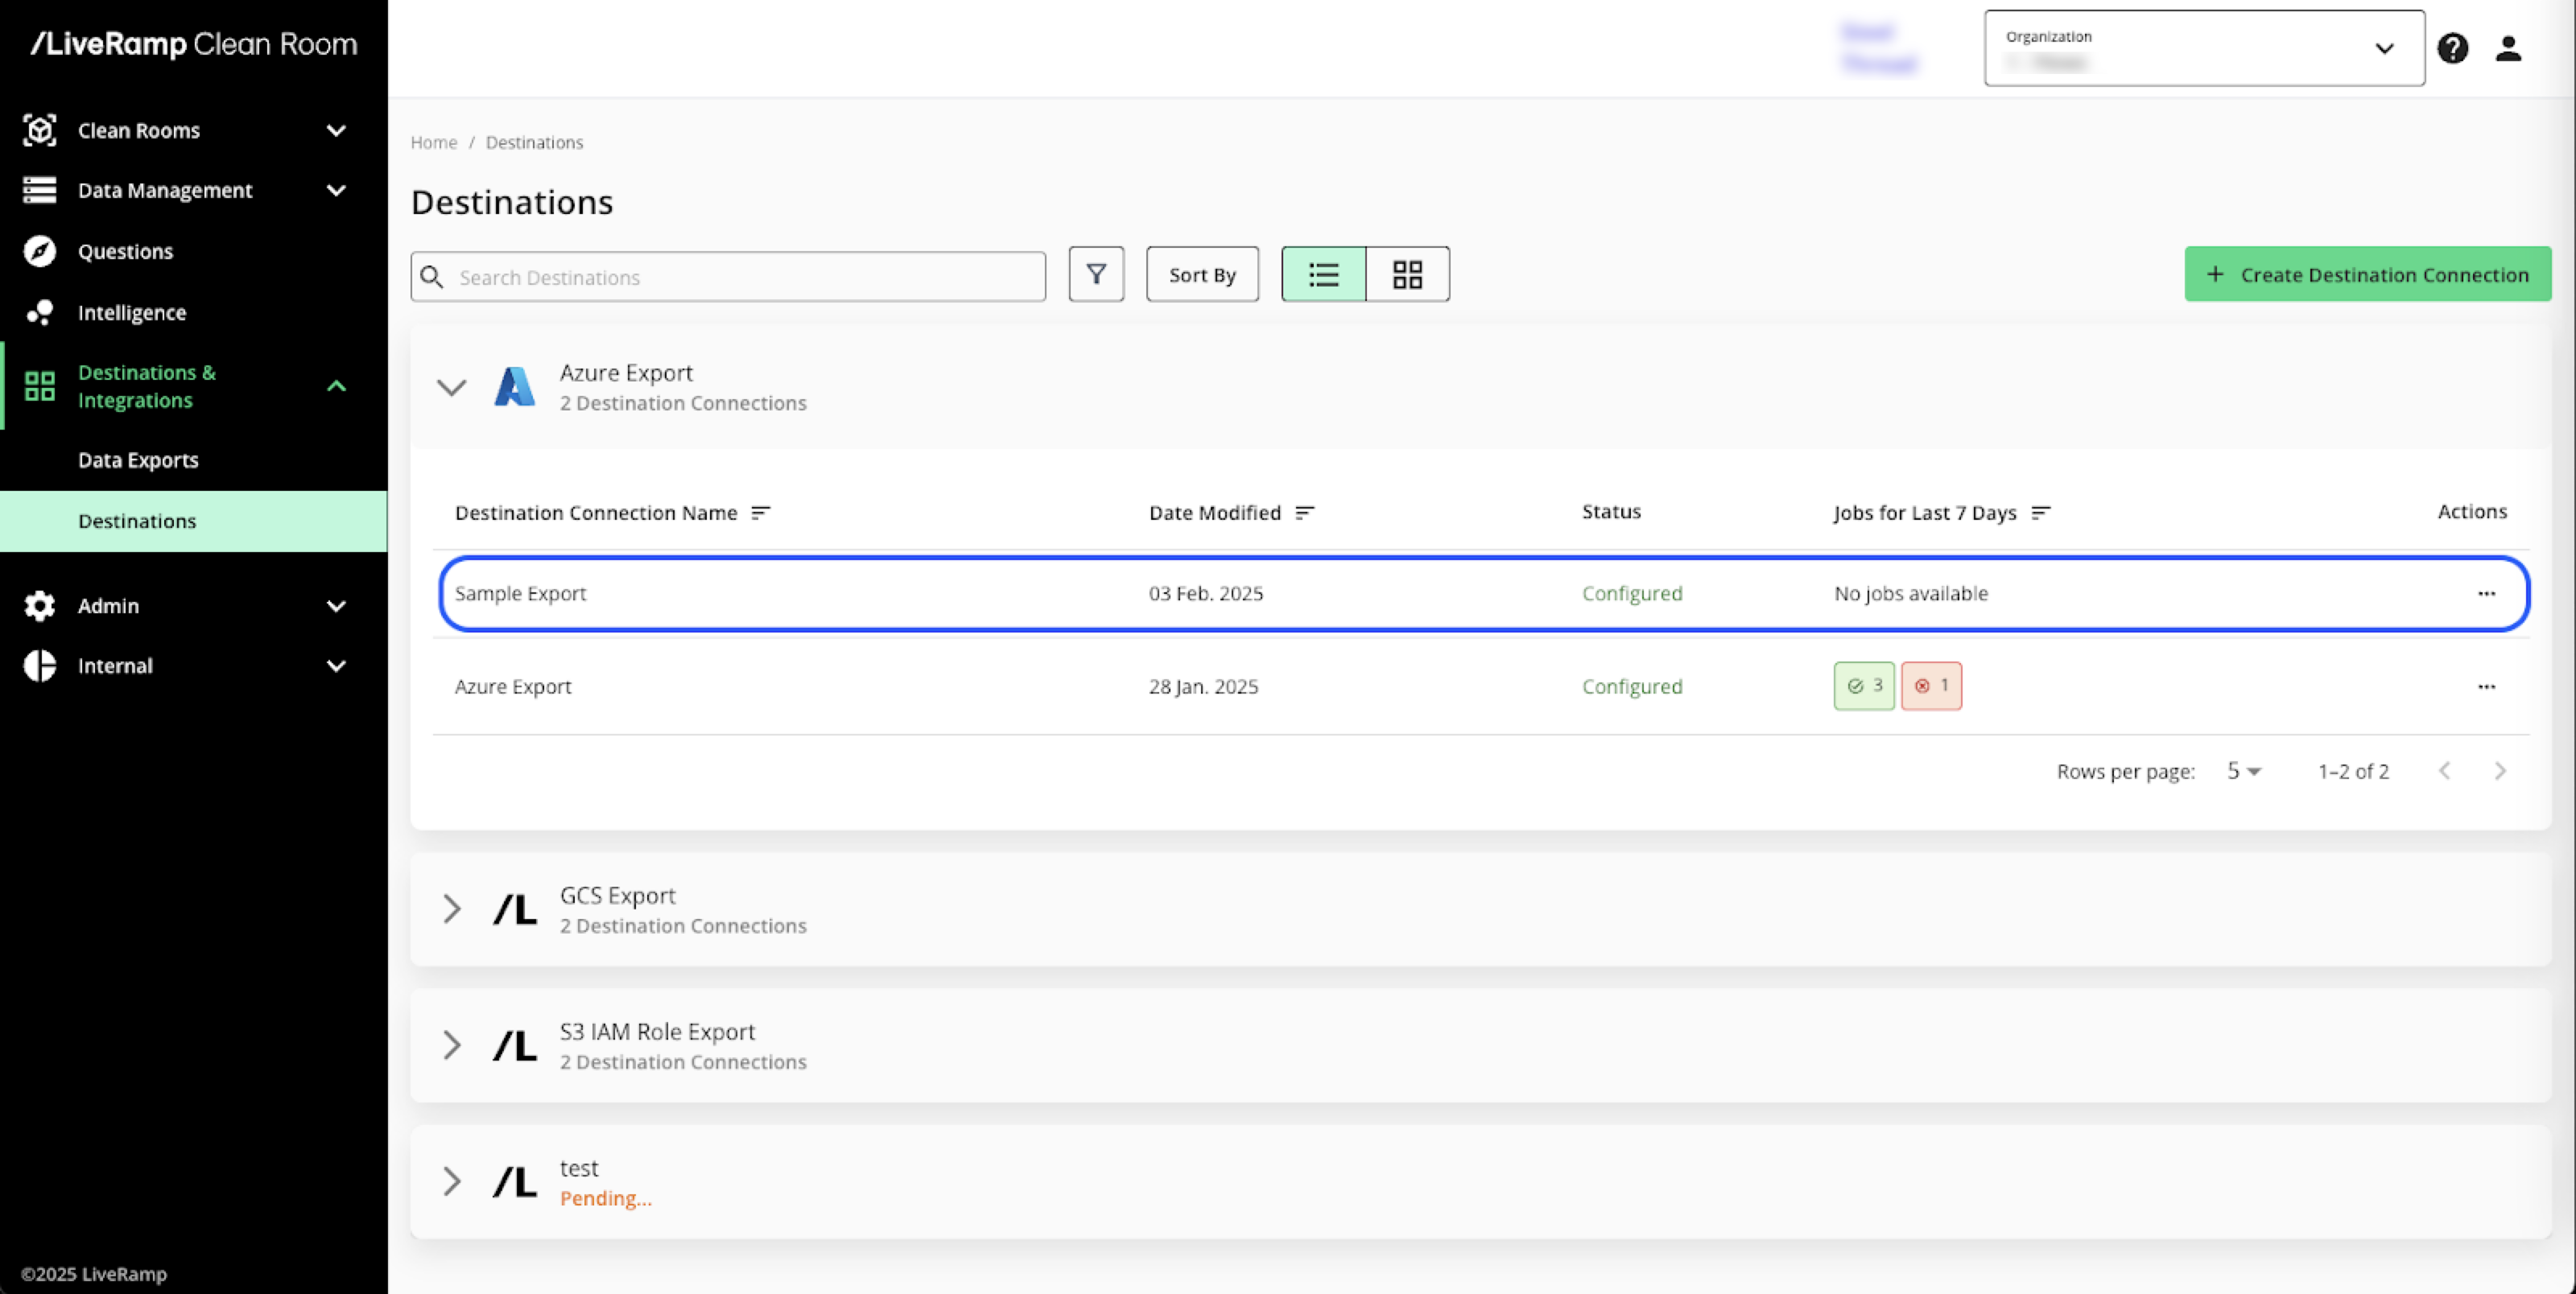Click the successful jobs badge showing 3
This screenshot has height=1294, width=2576.
point(1864,686)
